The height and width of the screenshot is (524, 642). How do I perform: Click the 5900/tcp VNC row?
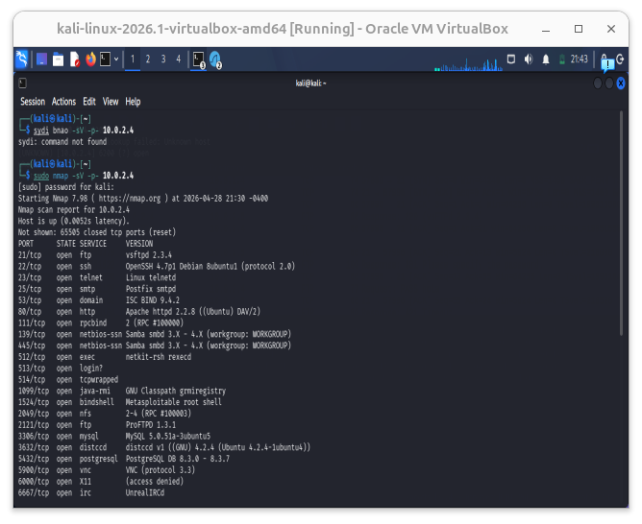click(x=107, y=470)
